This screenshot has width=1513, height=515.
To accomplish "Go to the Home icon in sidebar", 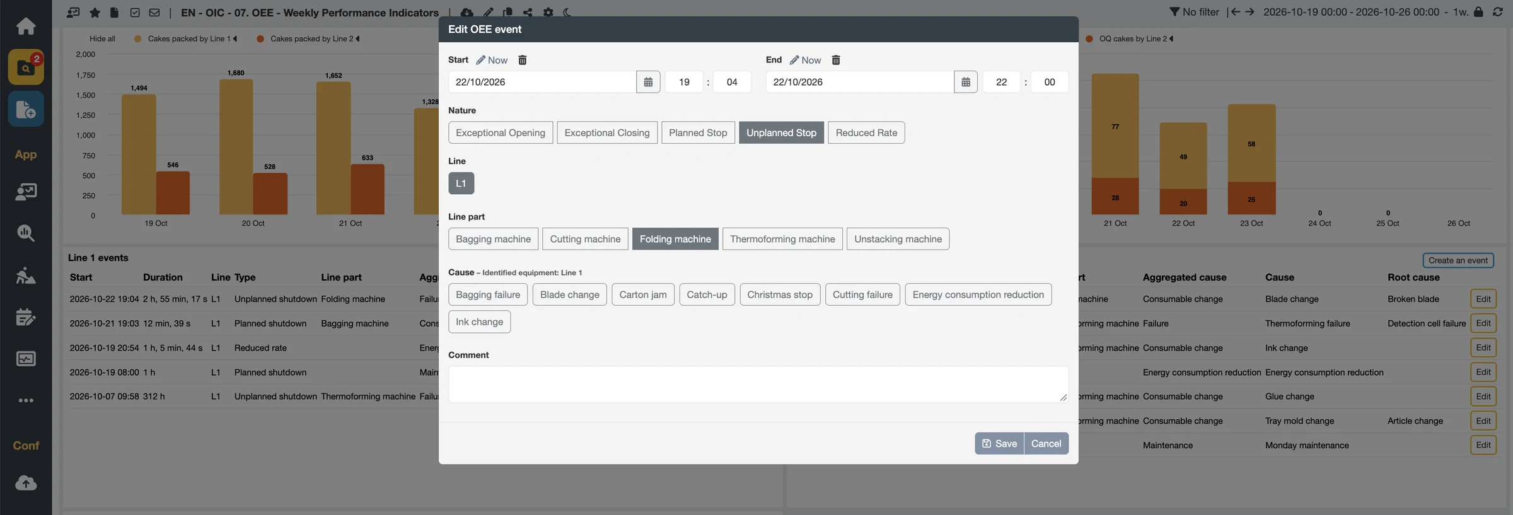I will 26,26.
